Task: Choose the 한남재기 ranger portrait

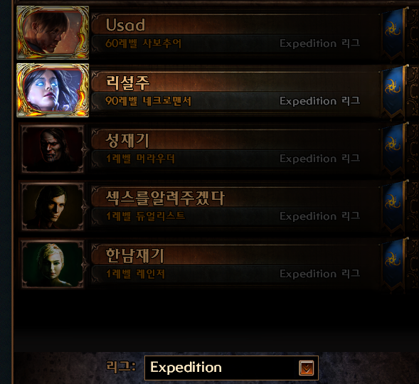Action: pyautogui.click(x=53, y=264)
